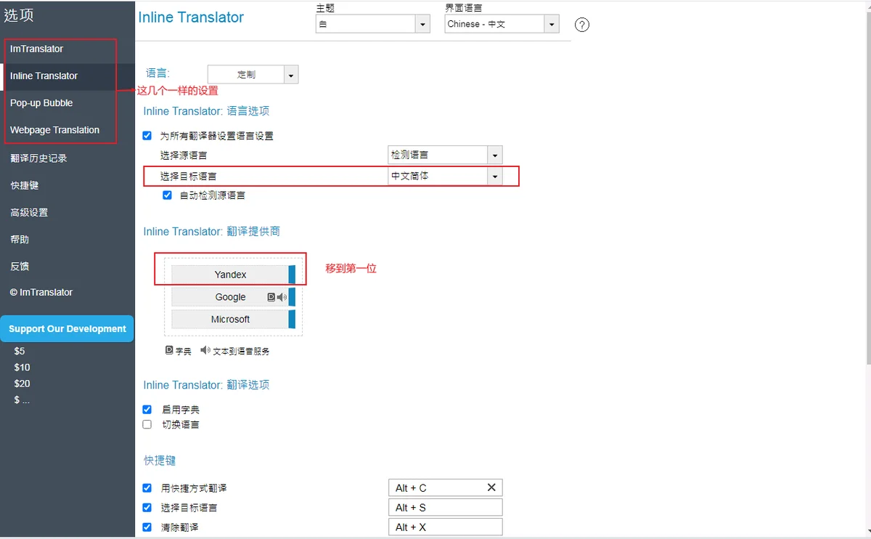Open the 主题 theme dropdown
Viewport: 871px width, 539px height.
coord(373,24)
